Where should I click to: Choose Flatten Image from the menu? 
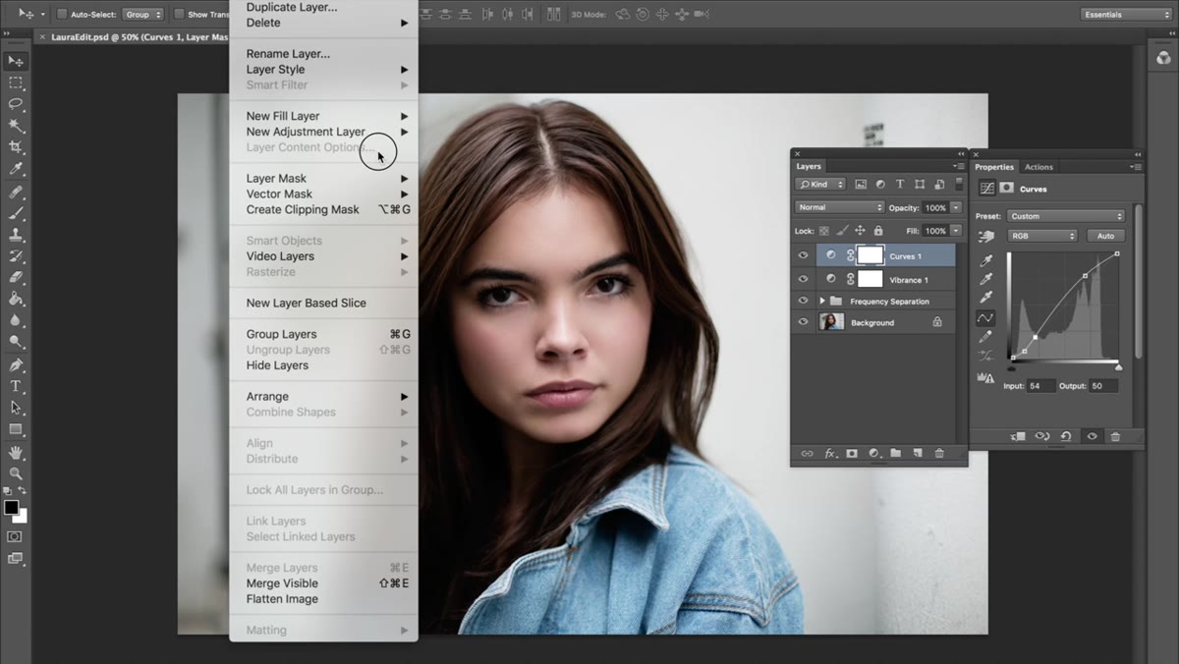(323, 599)
